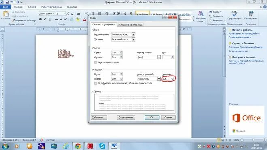Viewport: 267px width, 150px height.
Task: Decrease font size with the small A icon
Action: pyautogui.click(x=72, y=13)
